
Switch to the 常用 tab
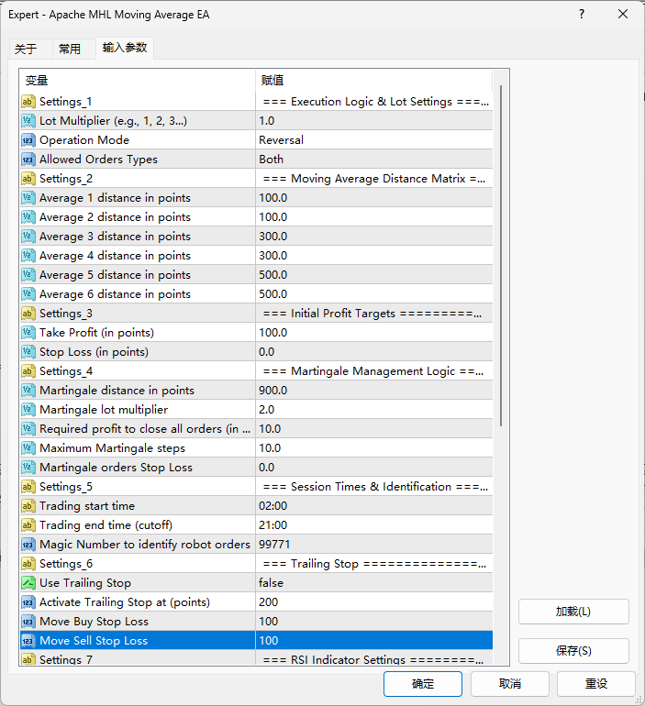[70, 49]
